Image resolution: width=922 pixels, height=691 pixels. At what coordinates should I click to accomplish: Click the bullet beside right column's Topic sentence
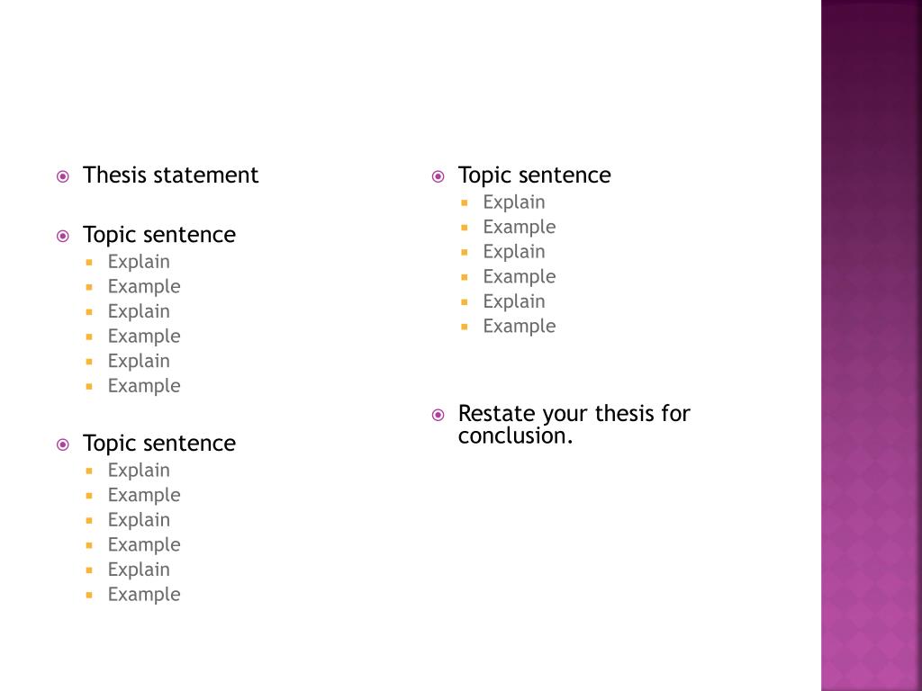438,176
